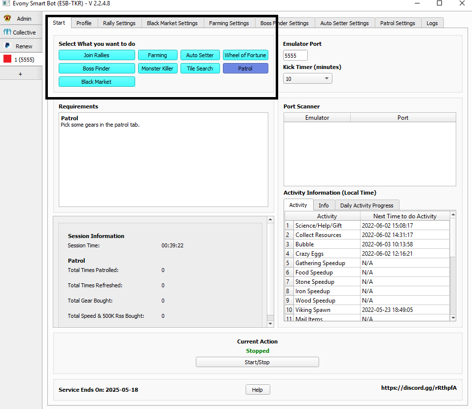Switch to the Start tab
This screenshot has height=409, width=472.
pos(59,23)
